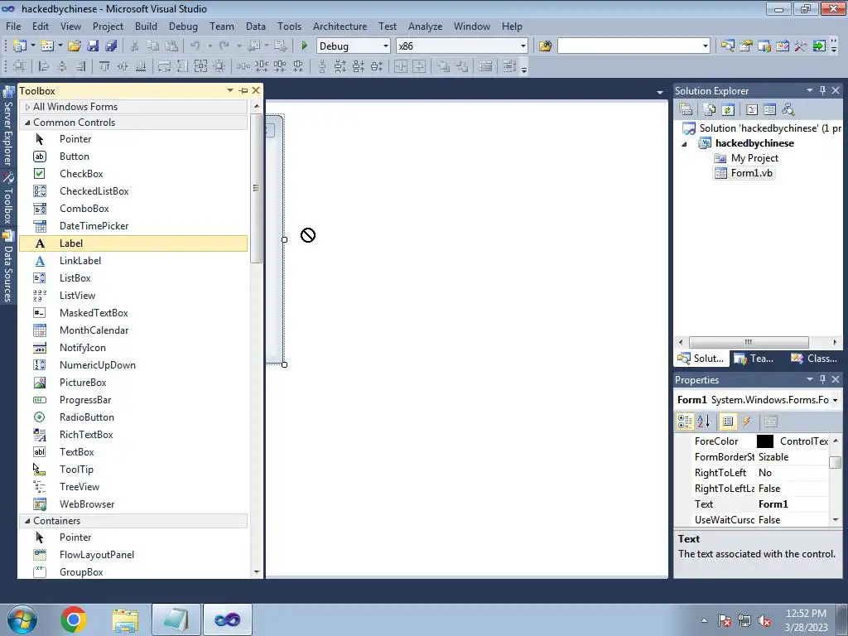
Task: Select Form1.vb in Solution Explorer
Action: [x=752, y=173]
